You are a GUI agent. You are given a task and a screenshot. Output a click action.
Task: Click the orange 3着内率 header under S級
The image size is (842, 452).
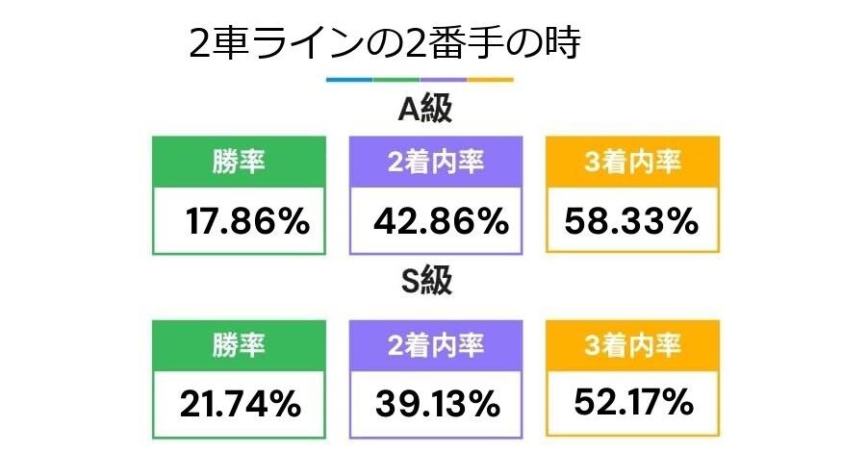coord(632,345)
